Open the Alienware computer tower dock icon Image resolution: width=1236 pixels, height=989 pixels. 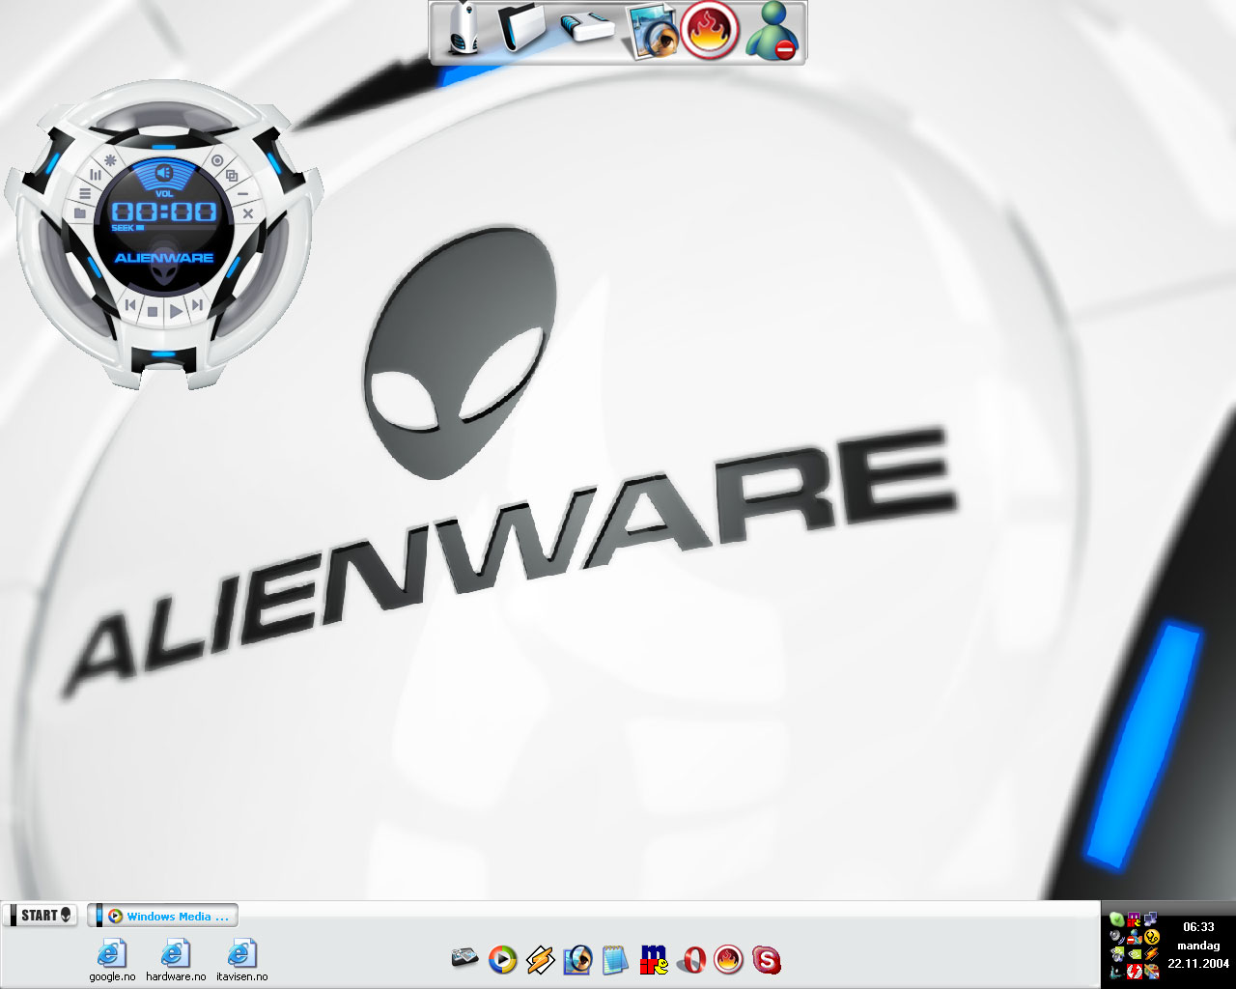pos(465,29)
